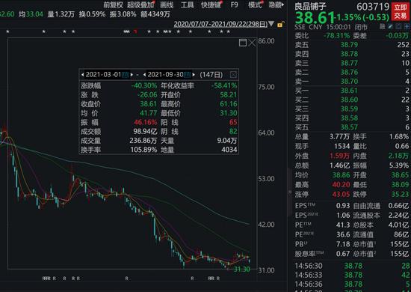Open the 模式 mode dropdown
411x292 pixels.
[255, 4]
